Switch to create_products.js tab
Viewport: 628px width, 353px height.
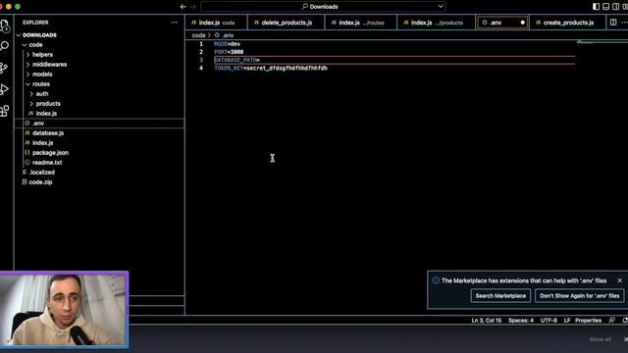coord(567,23)
